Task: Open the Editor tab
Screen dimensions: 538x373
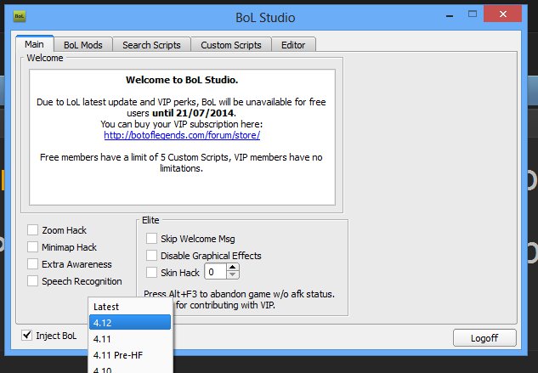Action: [x=293, y=45]
